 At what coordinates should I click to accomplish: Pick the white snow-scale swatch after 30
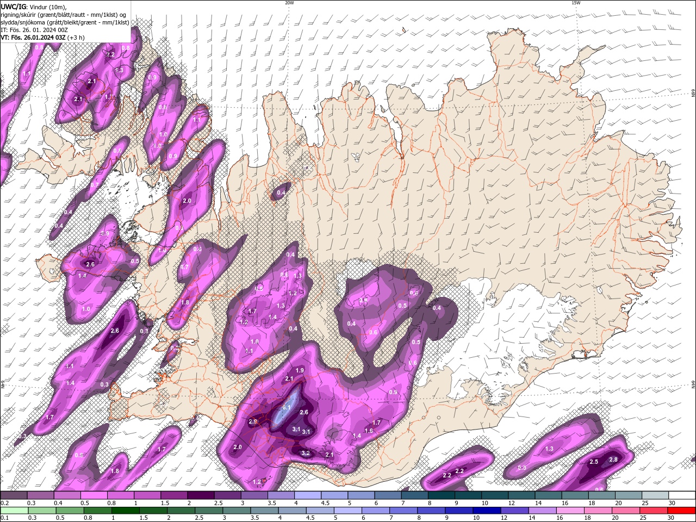point(682,495)
